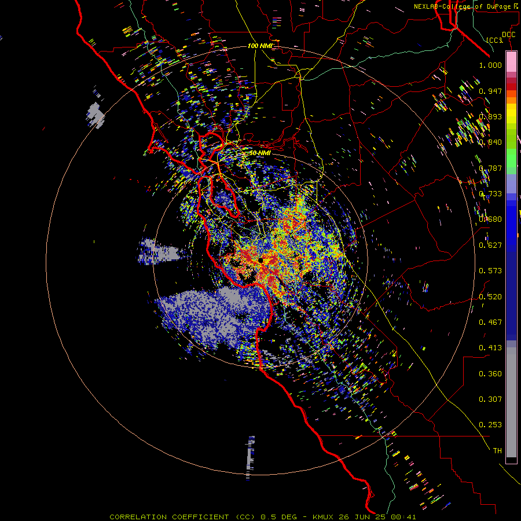
Task: Pick the gray lower segment of the color bar
Action: coord(511,402)
